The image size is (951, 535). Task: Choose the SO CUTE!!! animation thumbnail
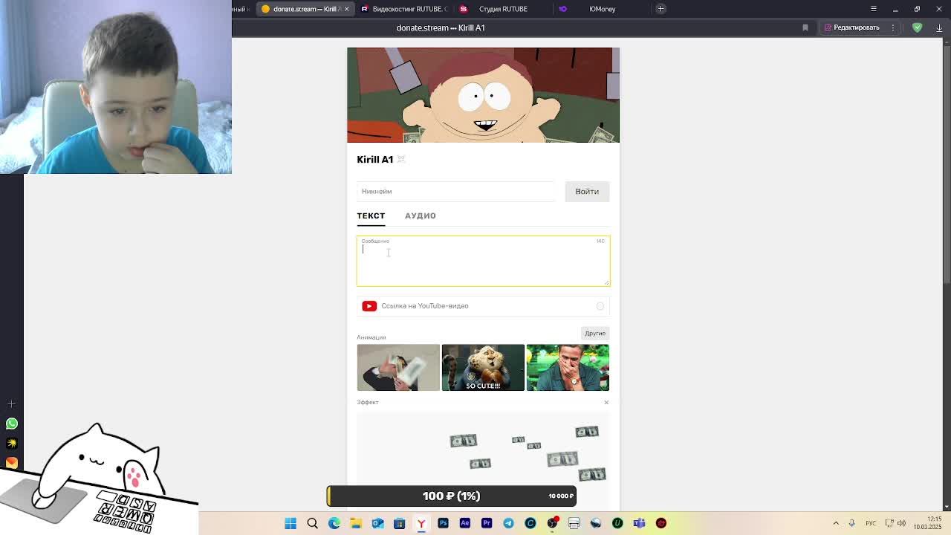(x=483, y=367)
